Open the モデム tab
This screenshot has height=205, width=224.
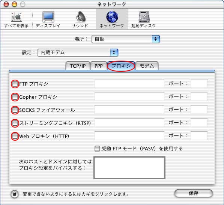[x=147, y=66]
